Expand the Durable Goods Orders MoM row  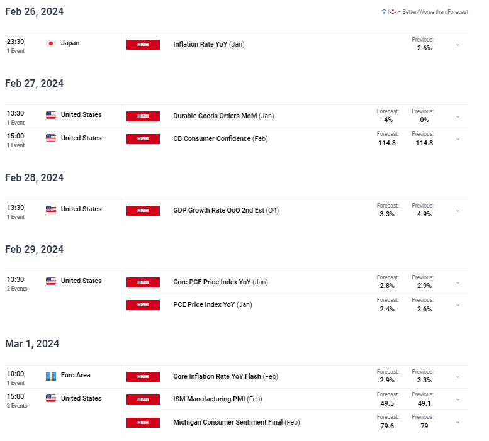coord(458,116)
